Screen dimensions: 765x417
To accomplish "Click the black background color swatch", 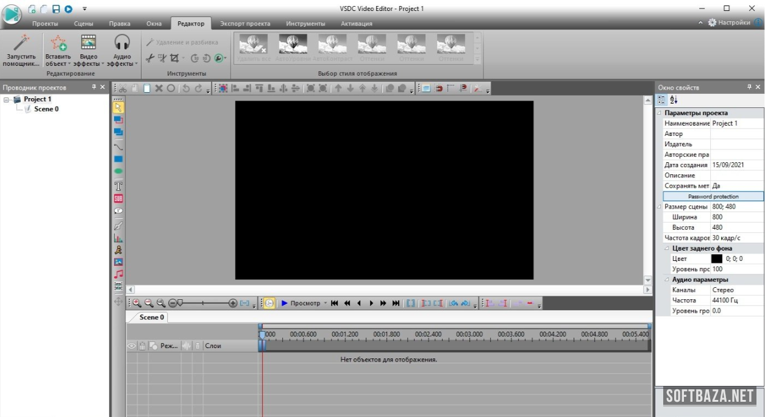I will (x=717, y=258).
